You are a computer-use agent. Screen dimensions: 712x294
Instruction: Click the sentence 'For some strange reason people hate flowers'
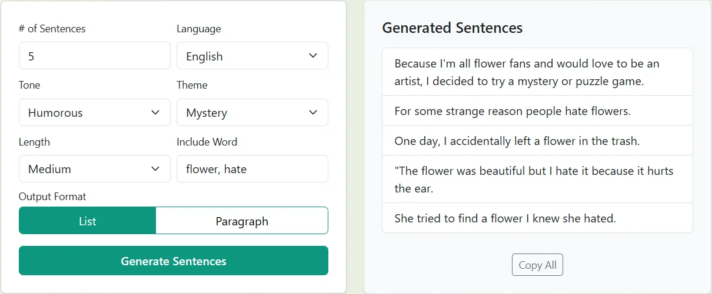coord(512,111)
